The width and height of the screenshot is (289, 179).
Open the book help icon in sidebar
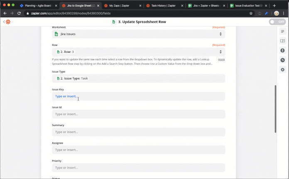(282, 41)
